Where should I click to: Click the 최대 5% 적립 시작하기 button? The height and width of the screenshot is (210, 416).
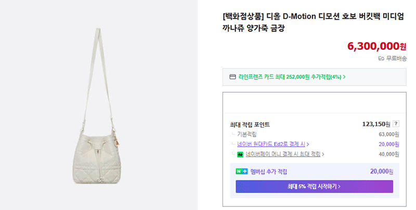[x=315, y=187]
